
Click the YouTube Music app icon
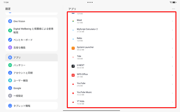[73, 93]
